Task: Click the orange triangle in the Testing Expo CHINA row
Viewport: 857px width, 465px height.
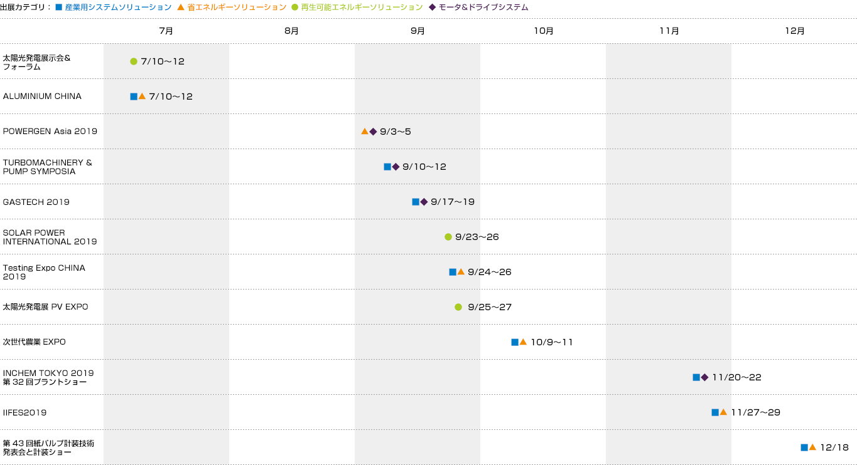Action: (x=461, y=271)
